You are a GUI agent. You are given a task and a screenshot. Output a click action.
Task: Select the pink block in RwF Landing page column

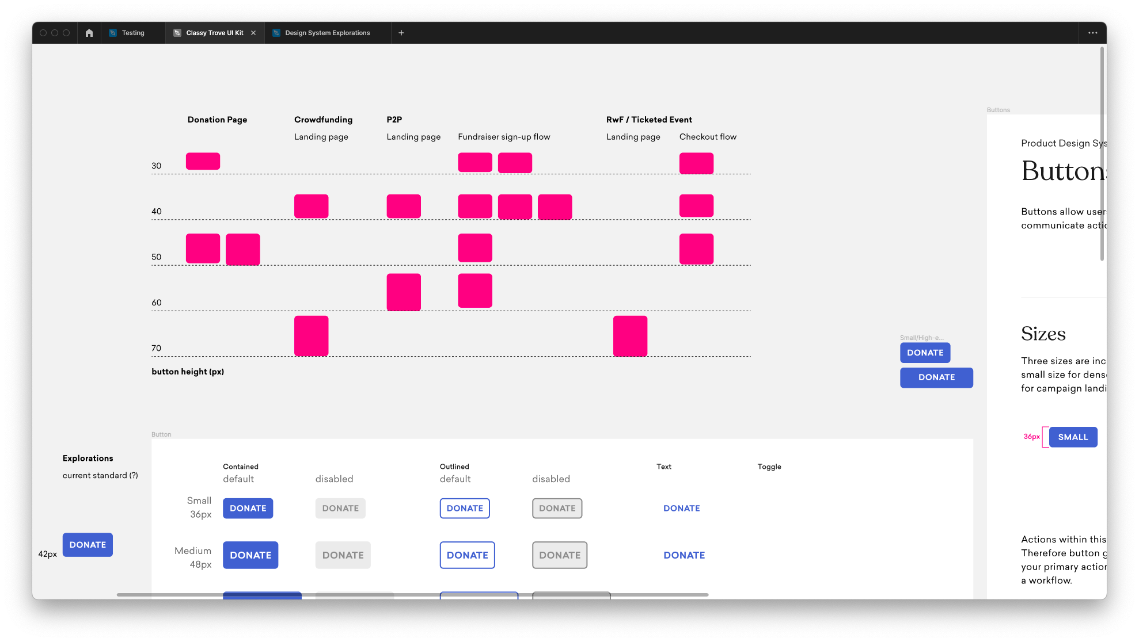coord(630,336)
